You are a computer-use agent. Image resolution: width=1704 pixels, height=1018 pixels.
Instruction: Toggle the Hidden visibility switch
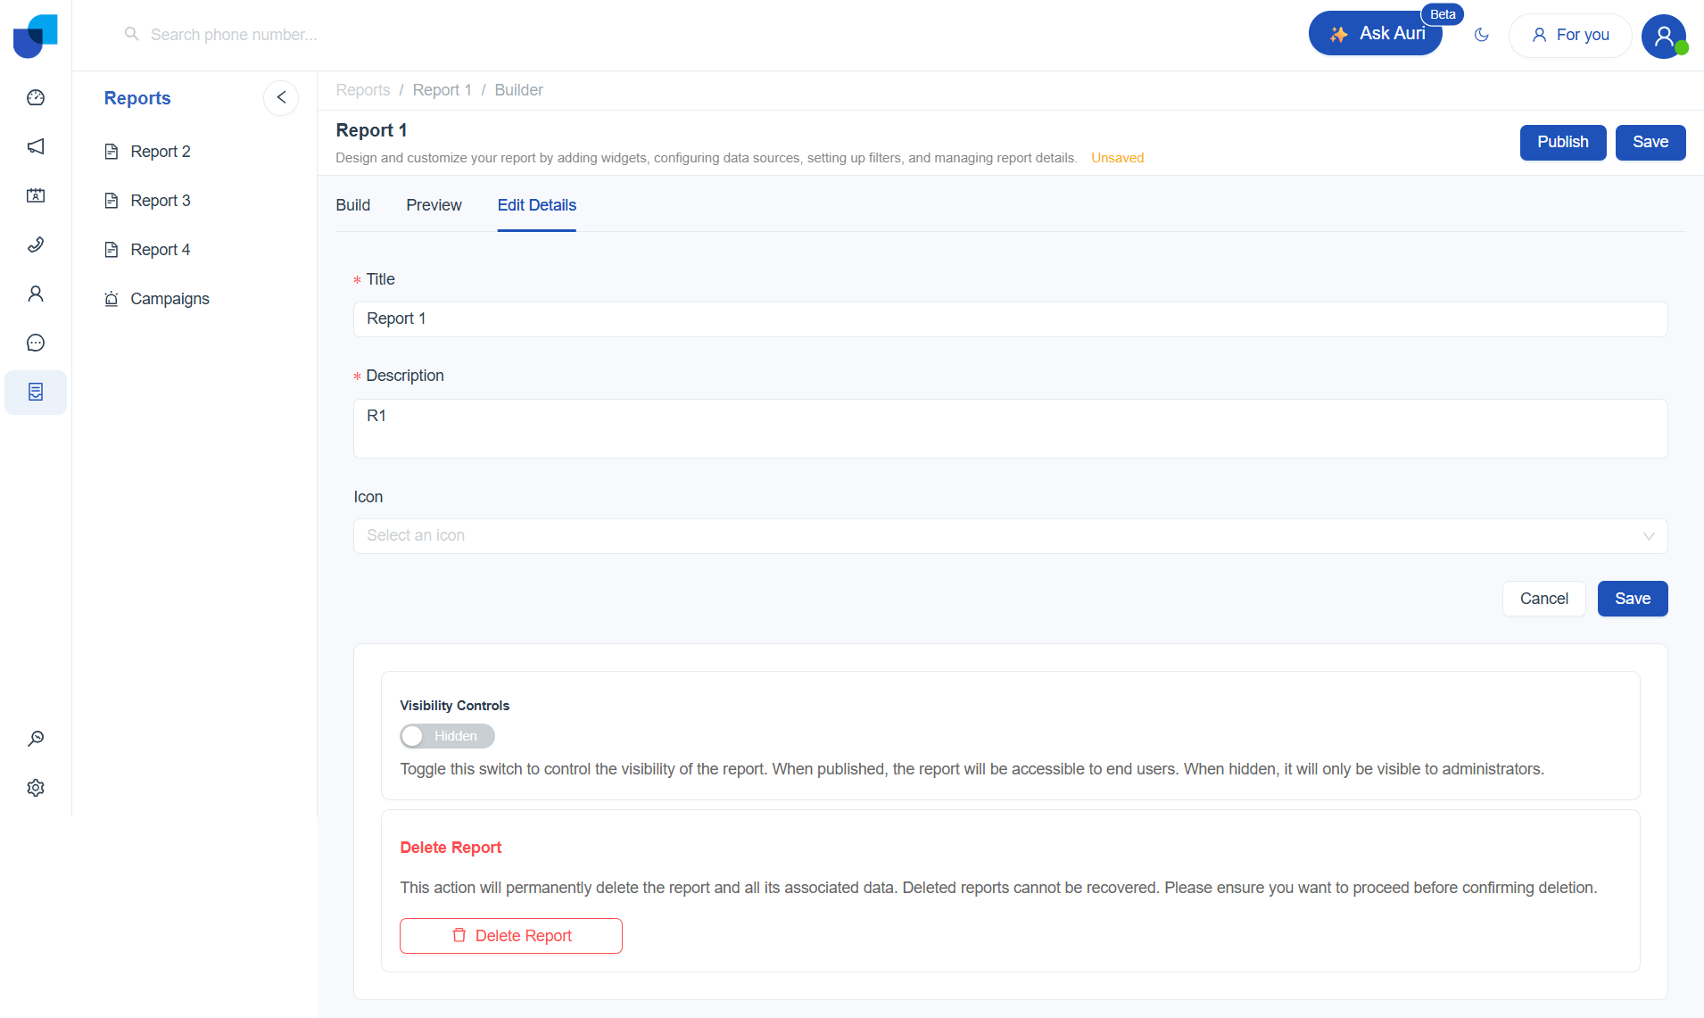[447, 736]
